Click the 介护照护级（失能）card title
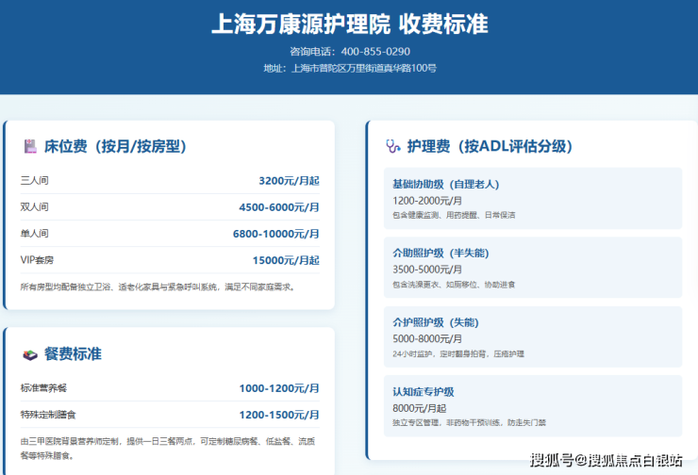The width and height of the screenshot is (698, 475). (x=436, y=322)
